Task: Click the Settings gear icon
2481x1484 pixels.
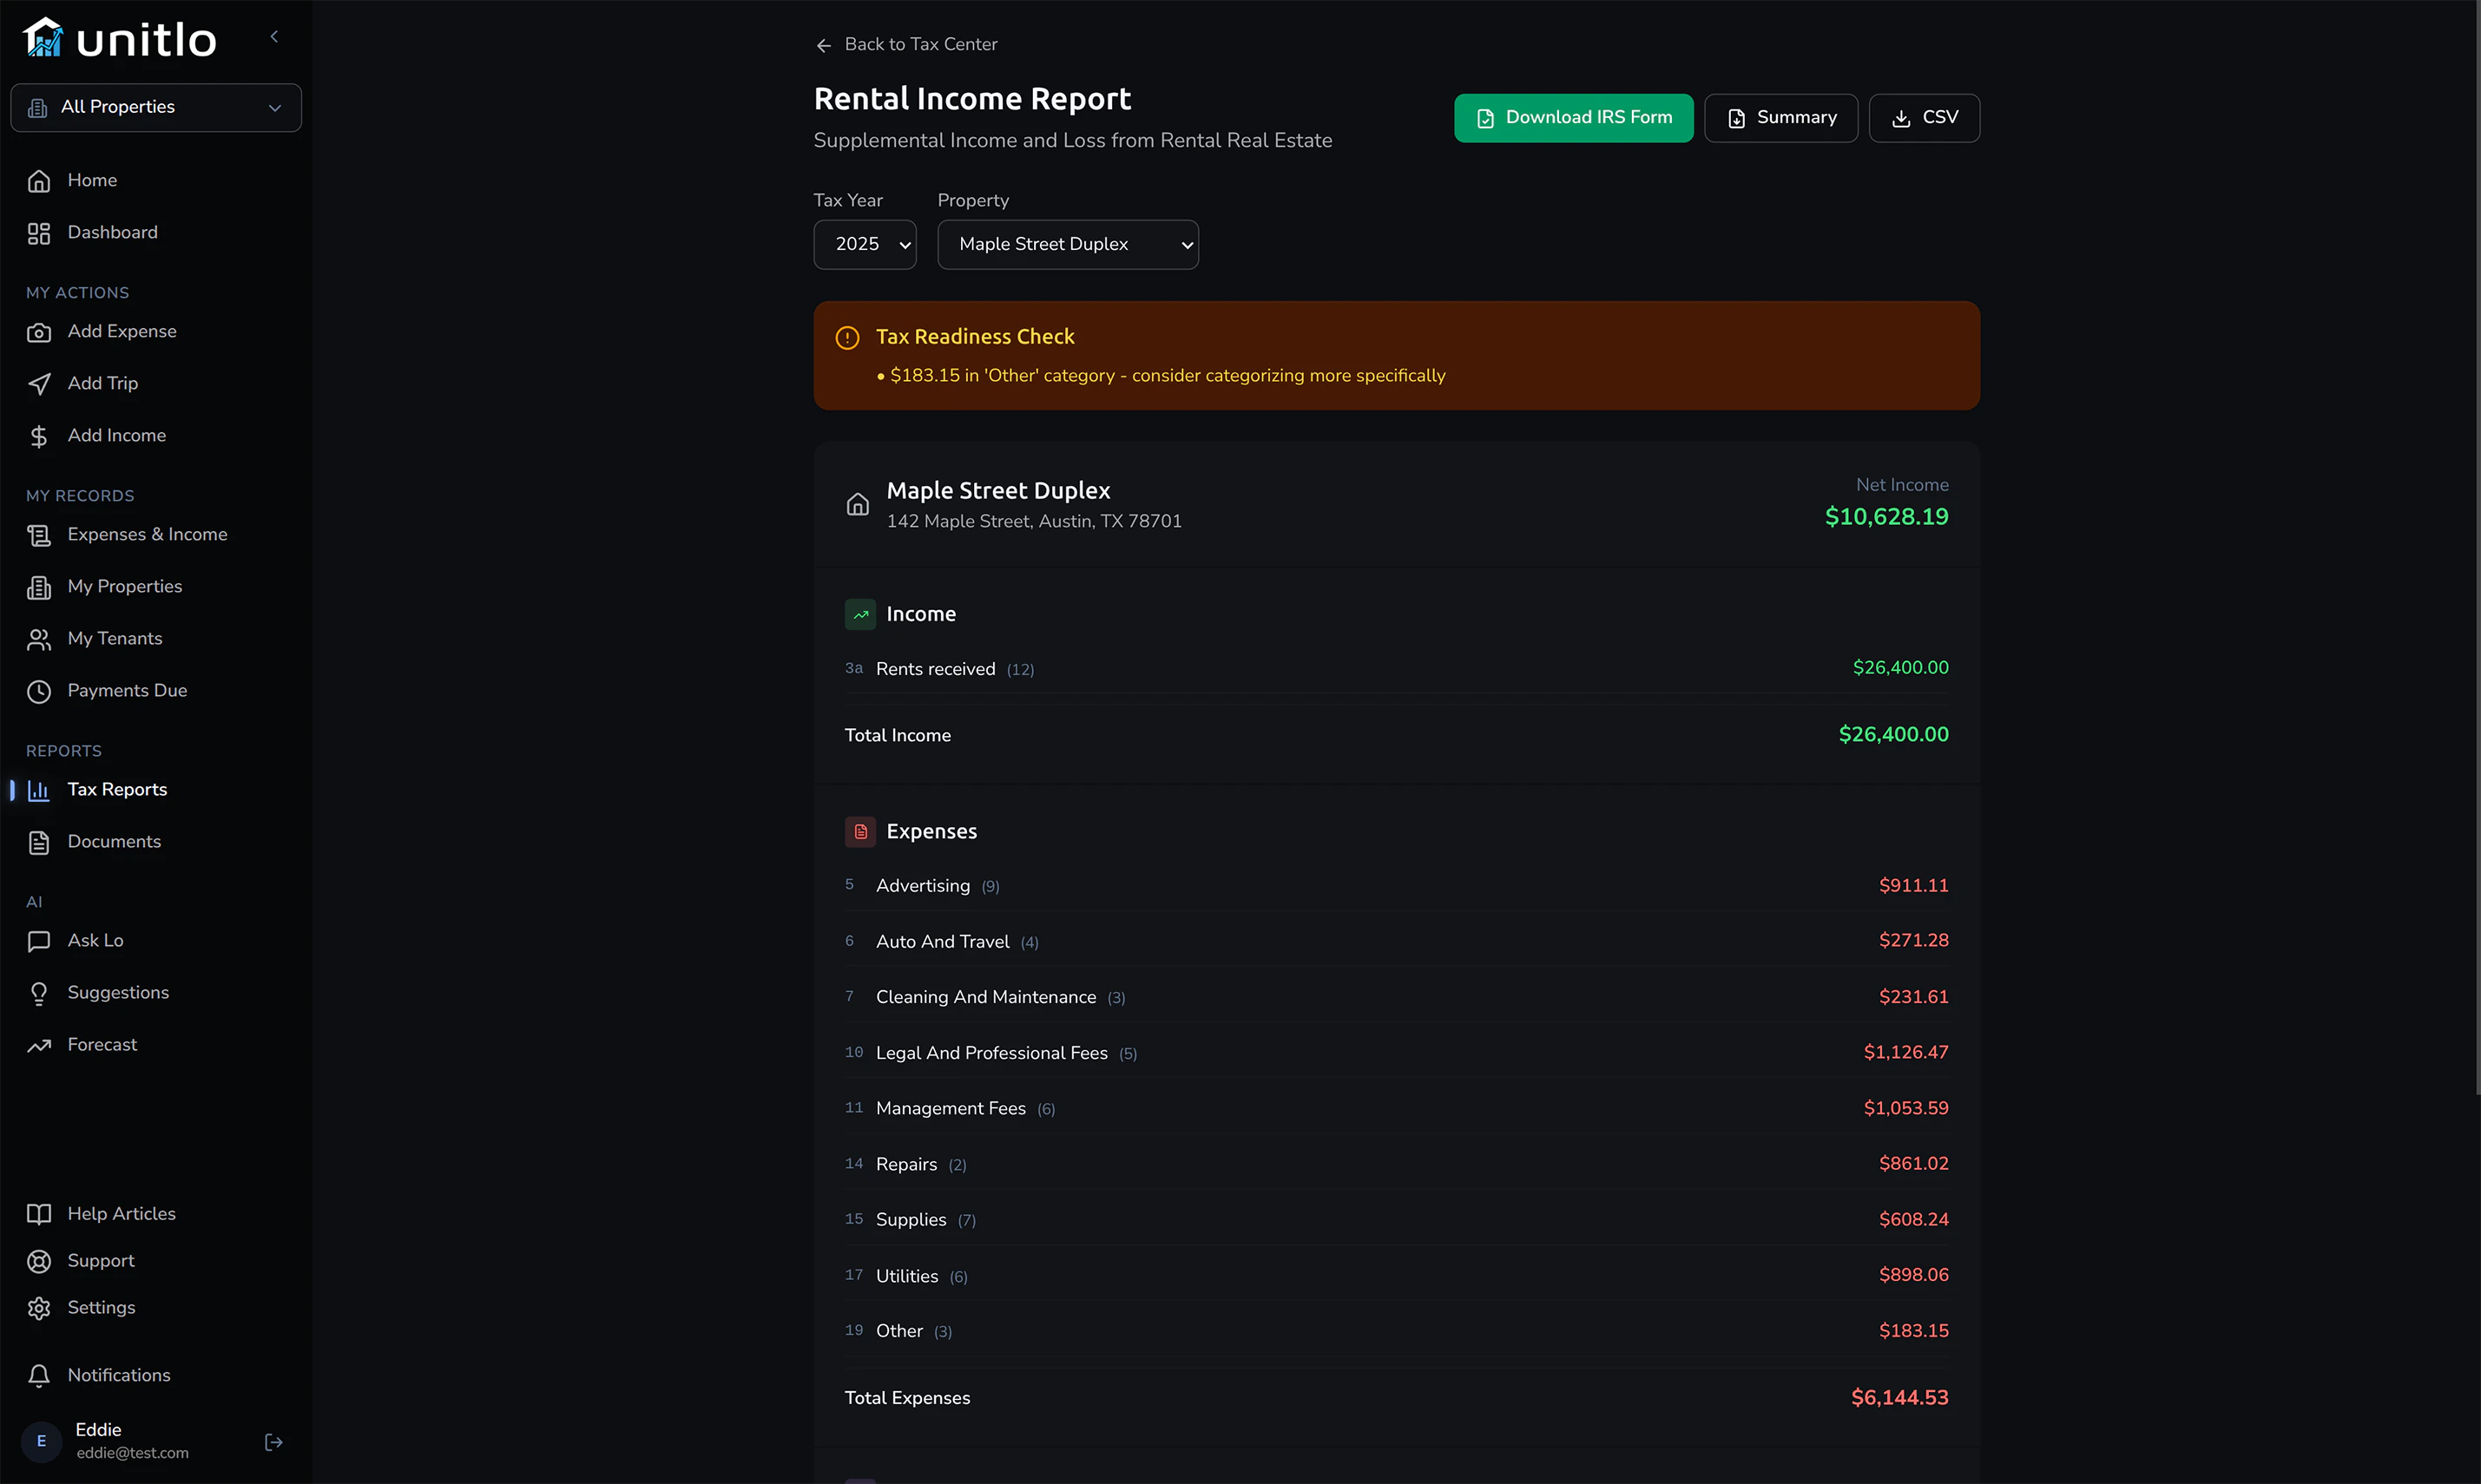Action: [39, 1308]
